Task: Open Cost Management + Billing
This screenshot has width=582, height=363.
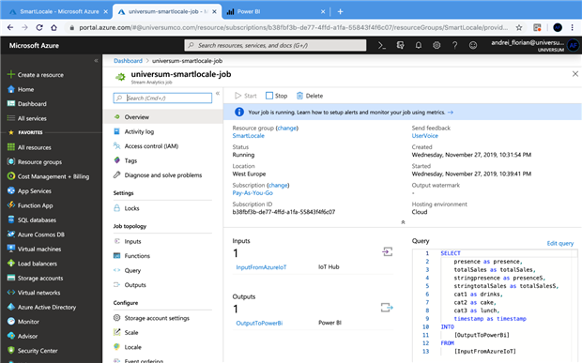Action: coord(48,176)
